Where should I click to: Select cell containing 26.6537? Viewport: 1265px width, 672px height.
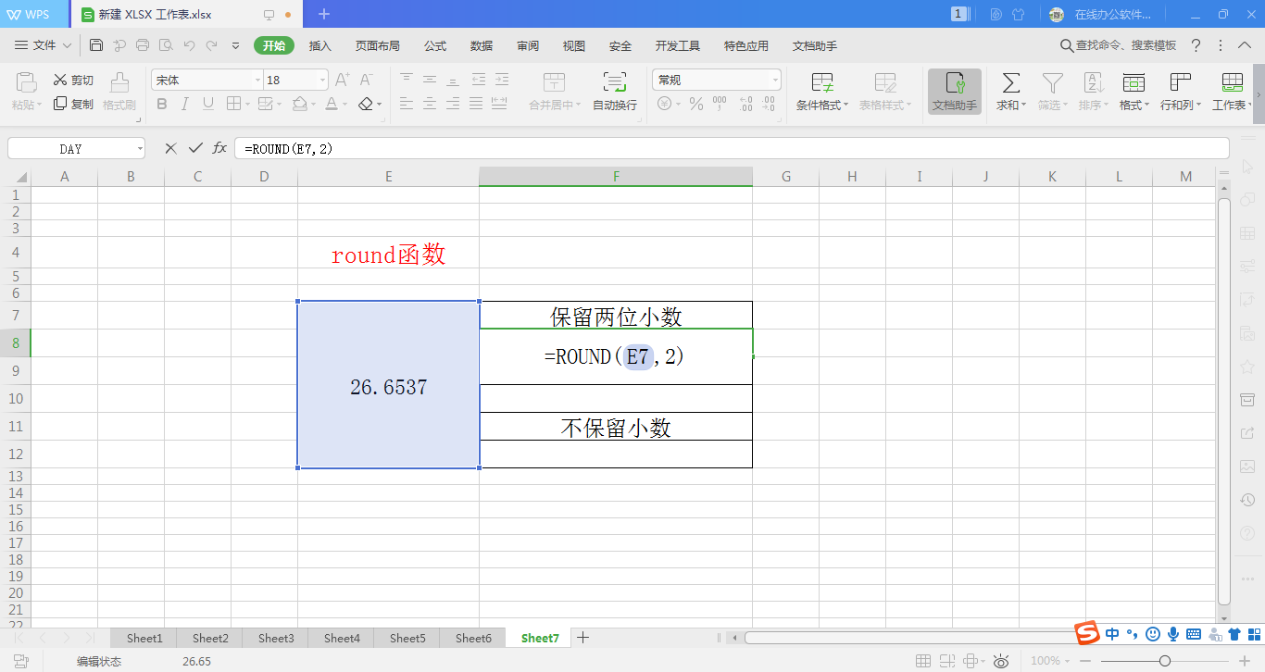tap(389, 384)
